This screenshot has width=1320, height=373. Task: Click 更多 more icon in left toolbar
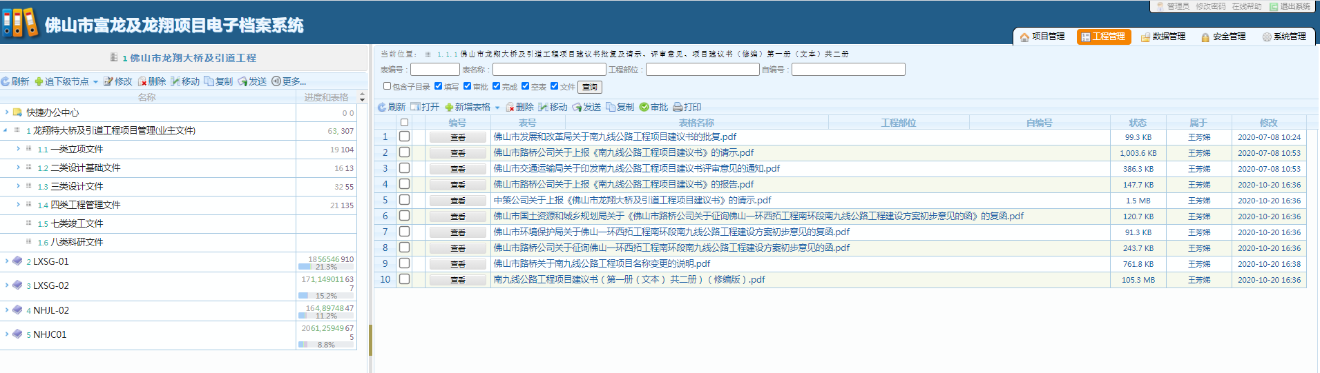click(276, 81)
